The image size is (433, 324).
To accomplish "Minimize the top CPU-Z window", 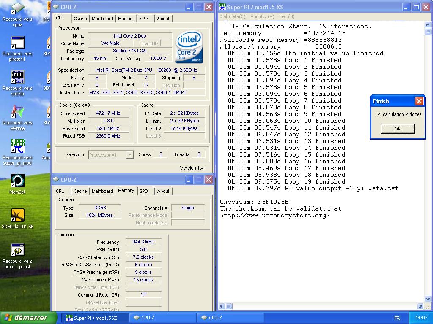I will [x=189, y=7].
